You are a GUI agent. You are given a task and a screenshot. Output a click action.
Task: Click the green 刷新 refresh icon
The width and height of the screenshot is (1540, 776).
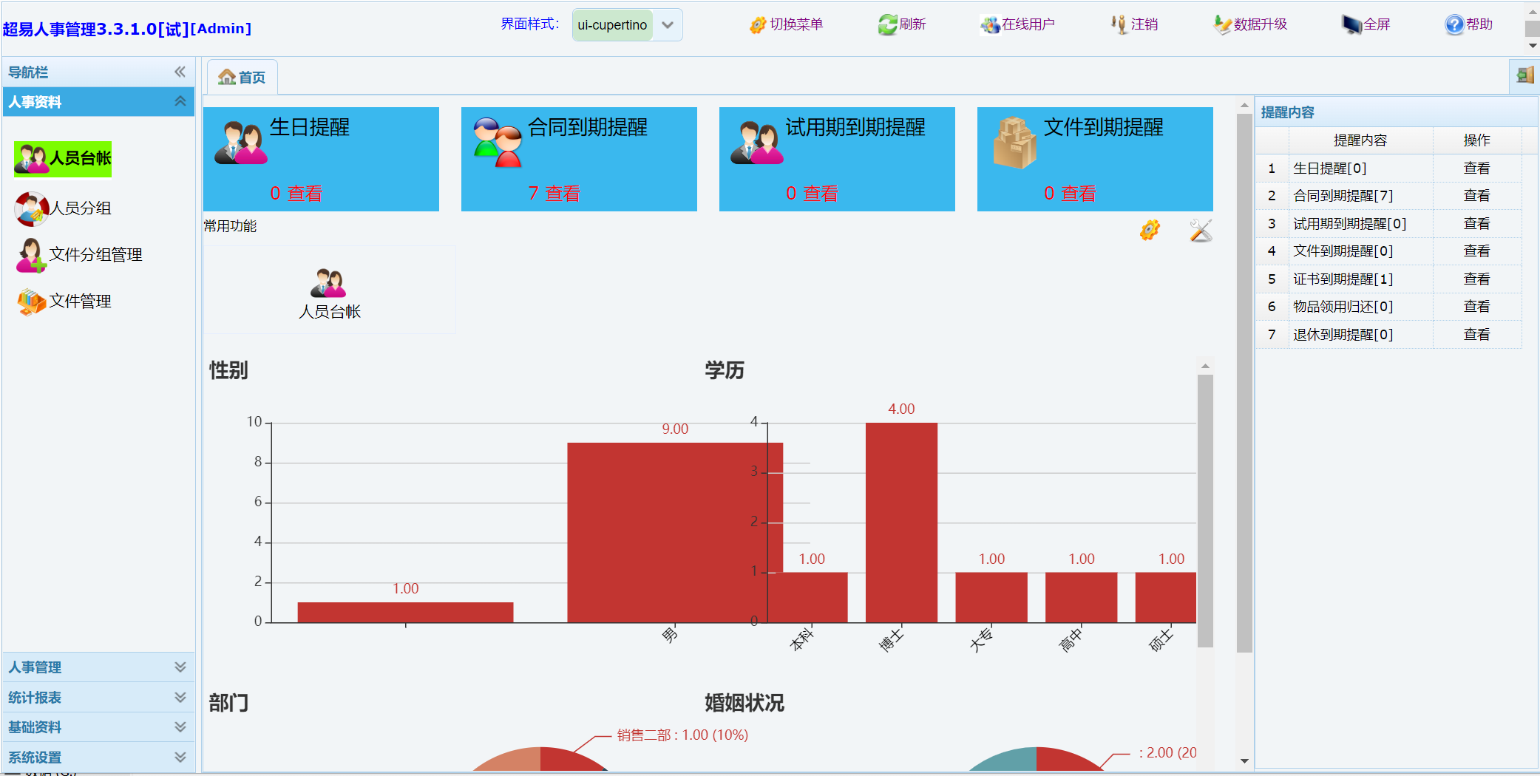click(887, 25)
